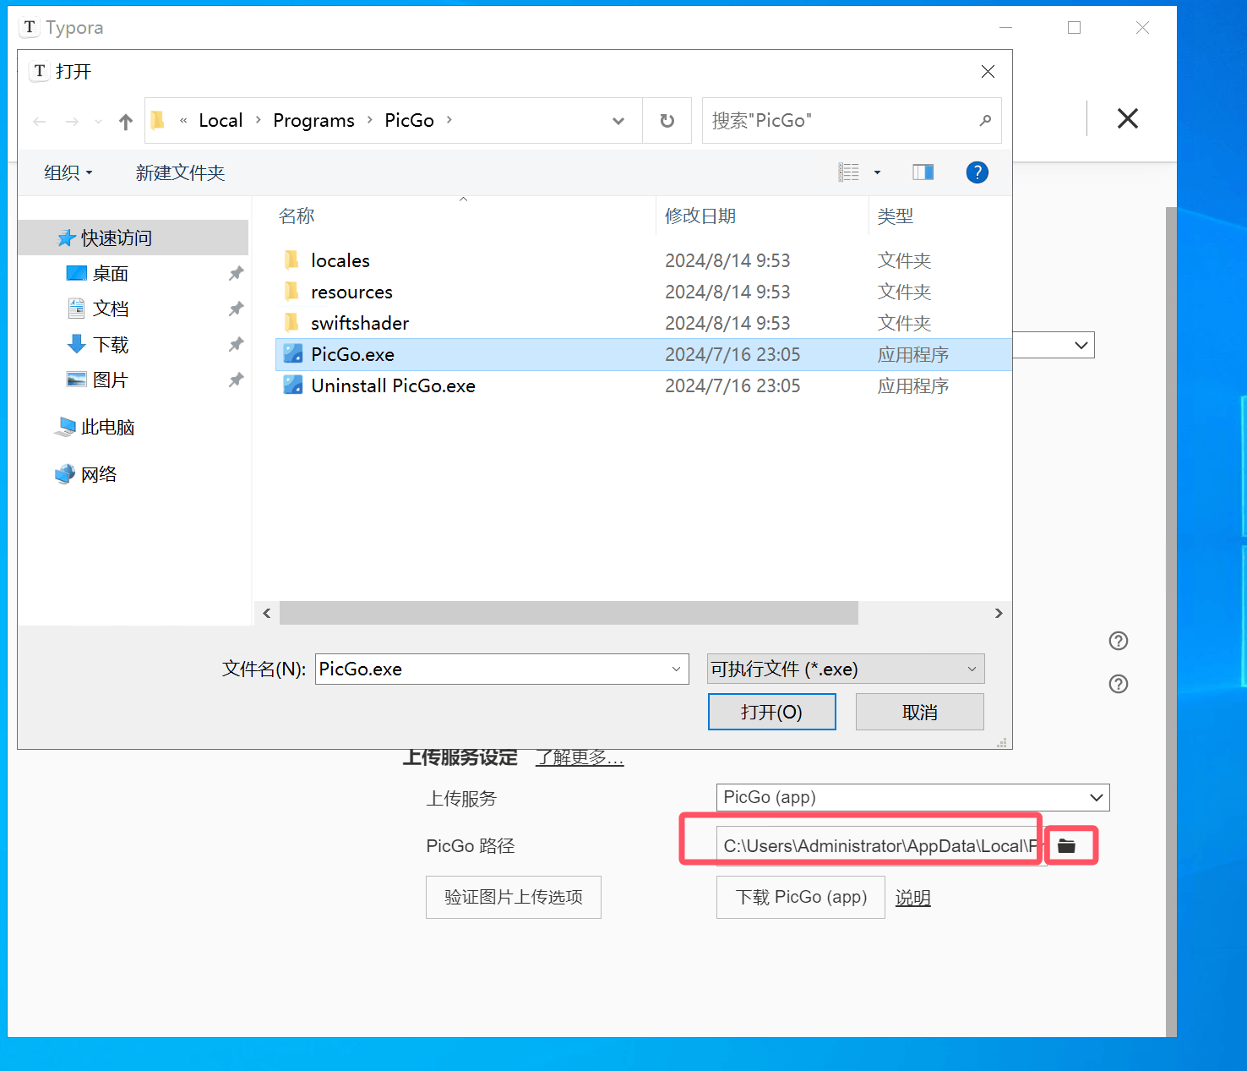The width and height of the screenshot is (1247, 1071).
Task: Select the PicGo.exe file
Action: point(644,354)
